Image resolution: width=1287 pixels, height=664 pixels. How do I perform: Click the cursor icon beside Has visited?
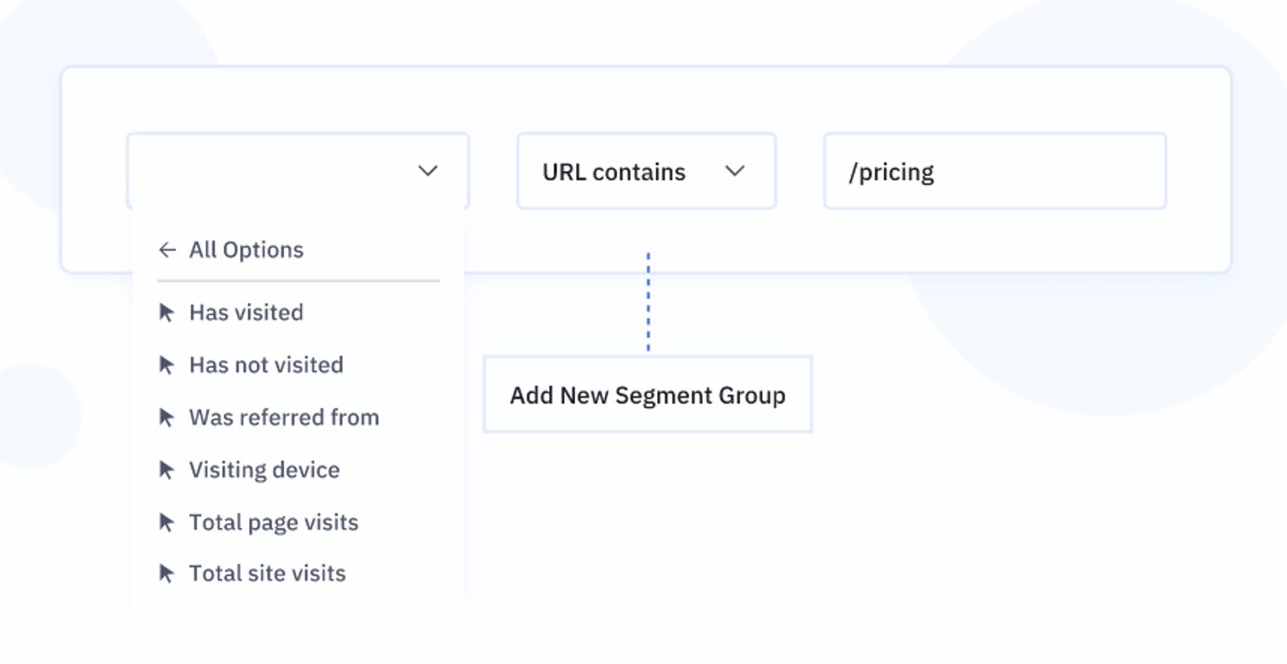click(166, 313)
